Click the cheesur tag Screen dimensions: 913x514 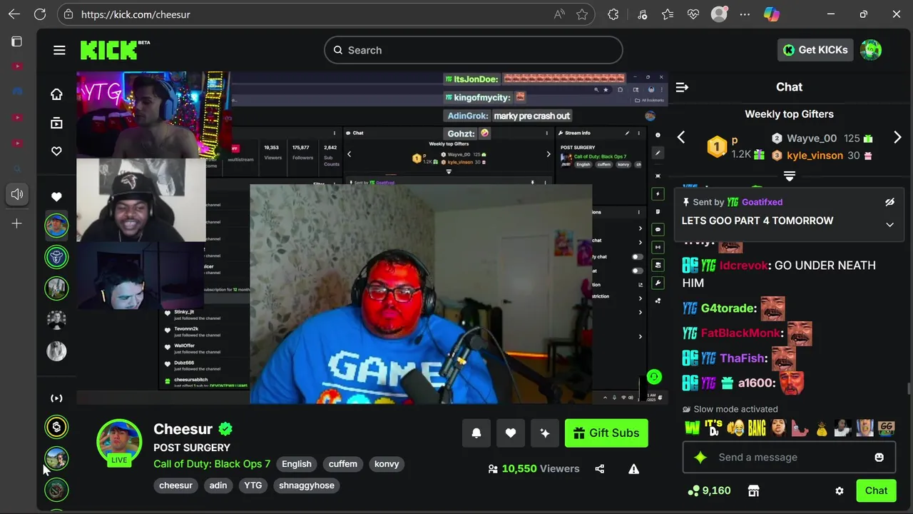tap(175, 485)
